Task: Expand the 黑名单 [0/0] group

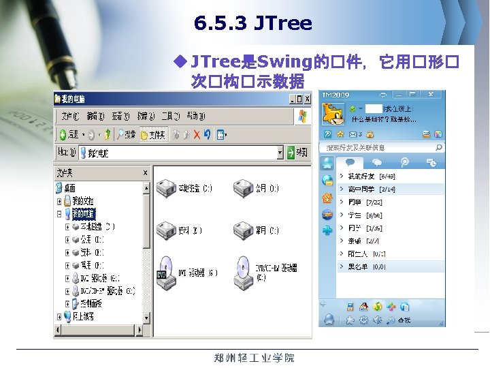Action: [x=342, y=266]
